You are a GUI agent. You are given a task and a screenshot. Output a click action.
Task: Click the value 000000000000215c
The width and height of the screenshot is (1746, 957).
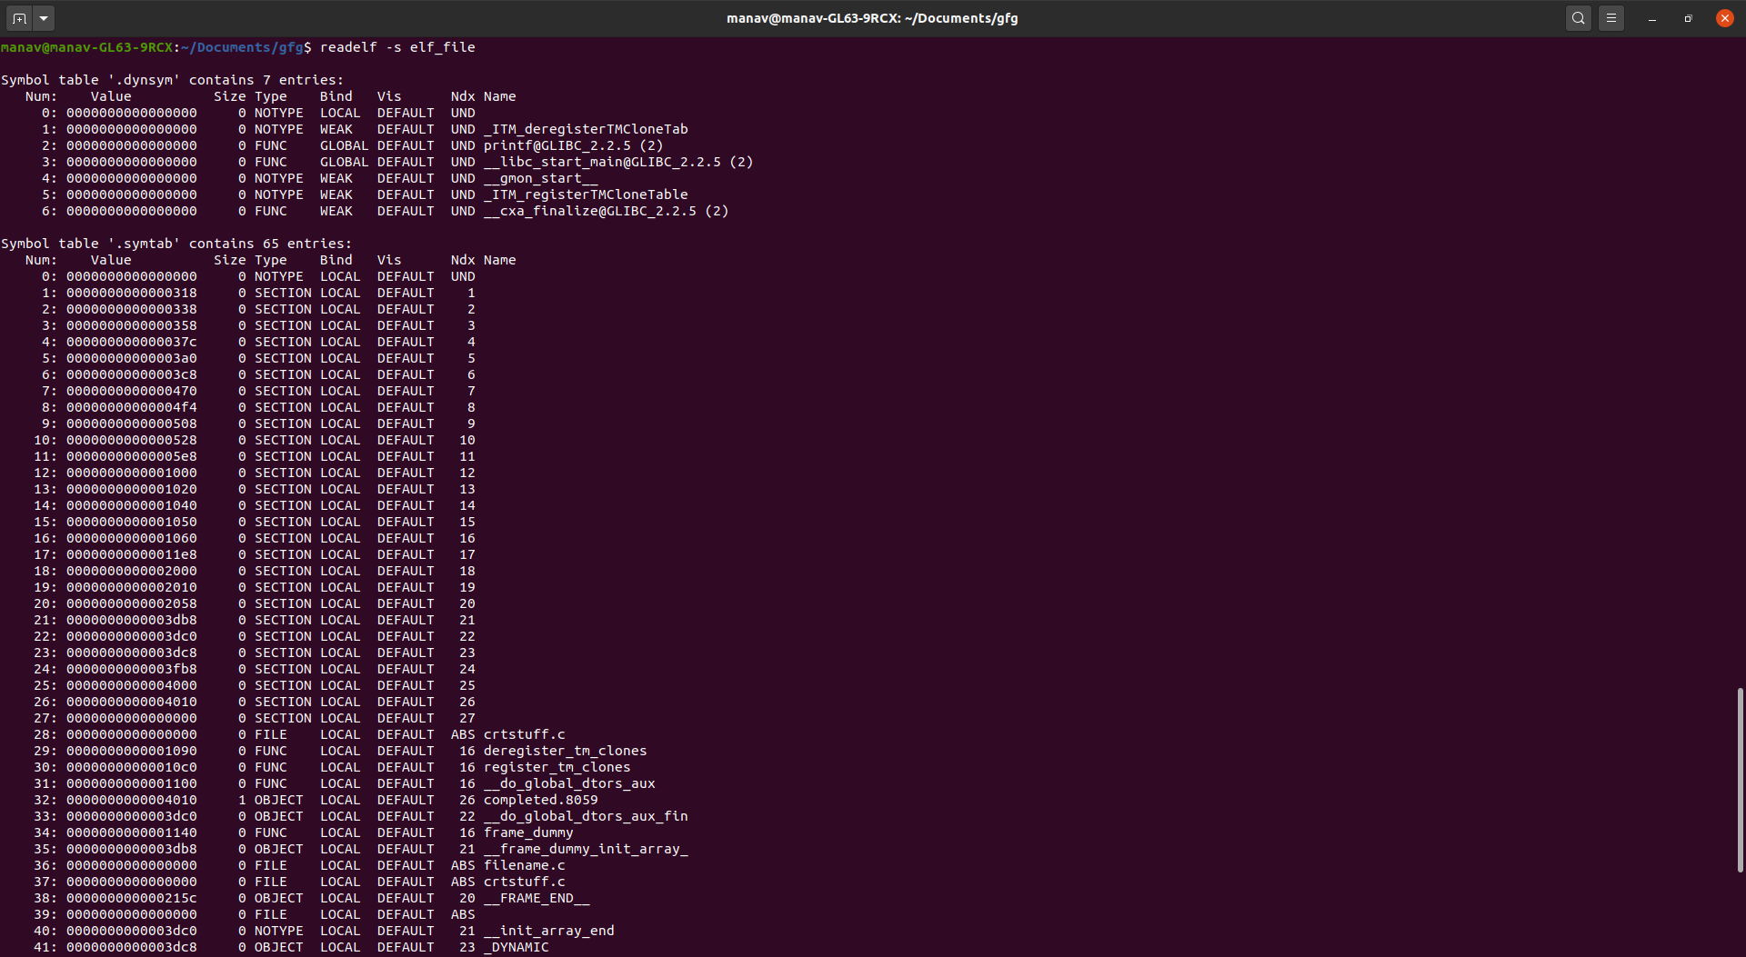132,898
